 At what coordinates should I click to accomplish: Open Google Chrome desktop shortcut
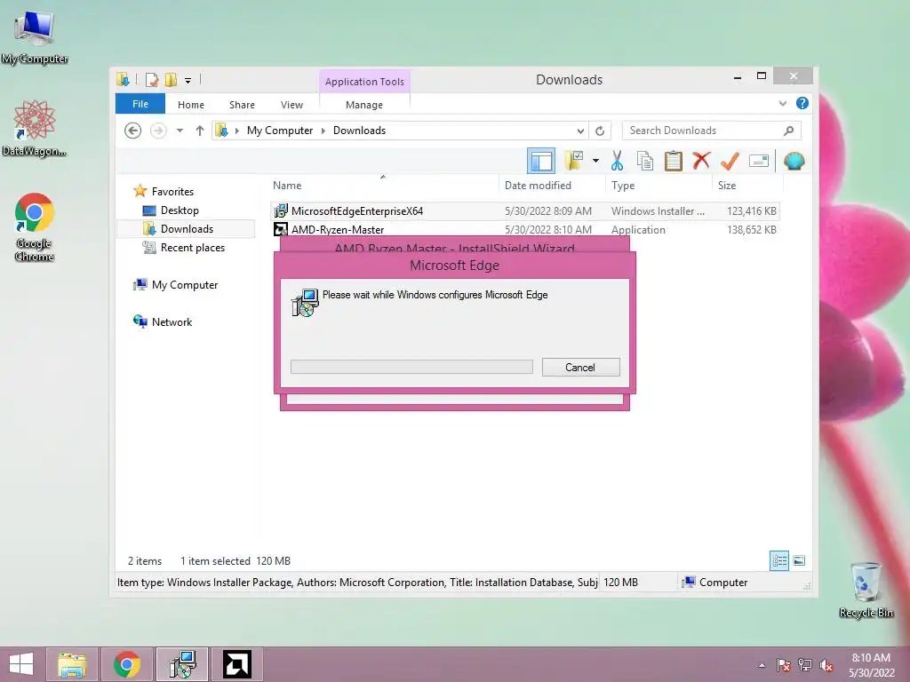[x=35, y=226]
